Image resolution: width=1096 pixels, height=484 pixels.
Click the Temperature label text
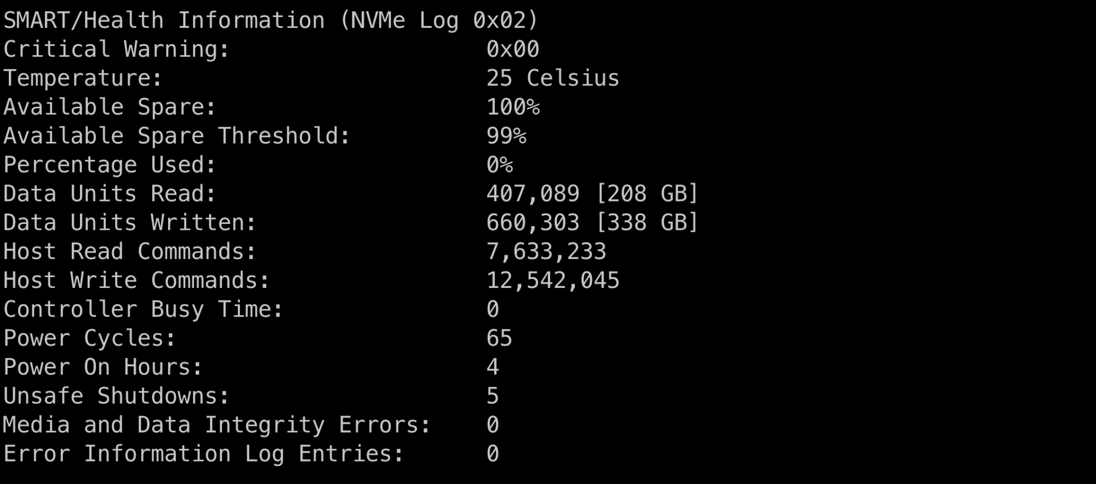pos(83,78)
